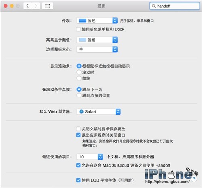The width and height of the screenshot is (202, 188).
Task: Click the 在滚动条中点按 label
Action: pos(57,89)
